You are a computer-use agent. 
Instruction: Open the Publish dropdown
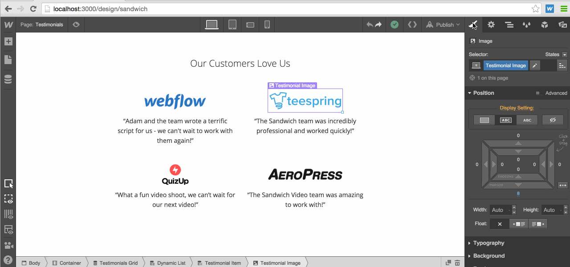pos(443,25)
